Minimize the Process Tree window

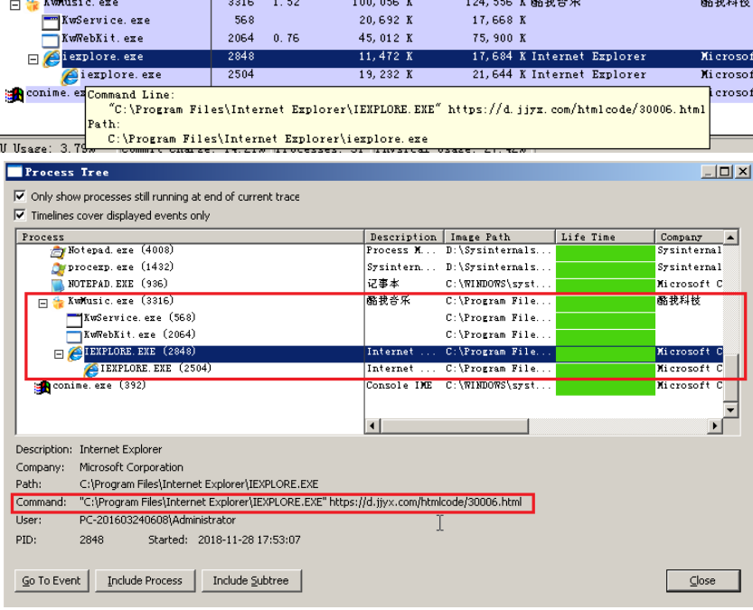pyautogui.click(x=709, y=172)
